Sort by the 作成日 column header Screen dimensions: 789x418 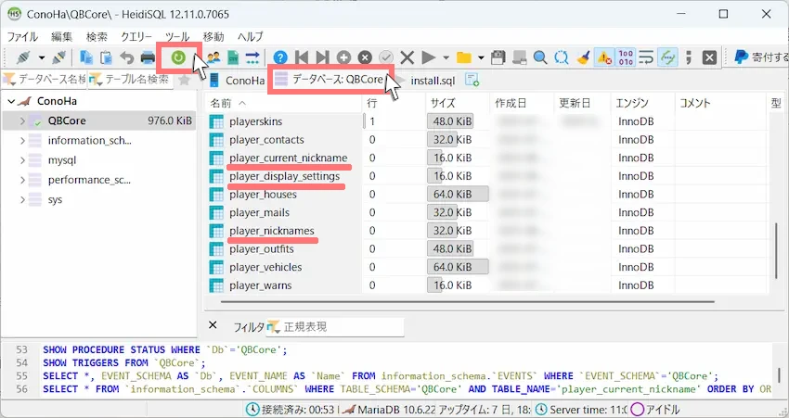(522, 103)
